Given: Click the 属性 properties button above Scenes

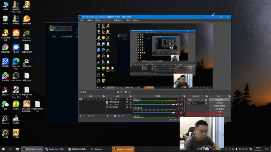Looking at the screenshot, I should [x=120, y=92].
